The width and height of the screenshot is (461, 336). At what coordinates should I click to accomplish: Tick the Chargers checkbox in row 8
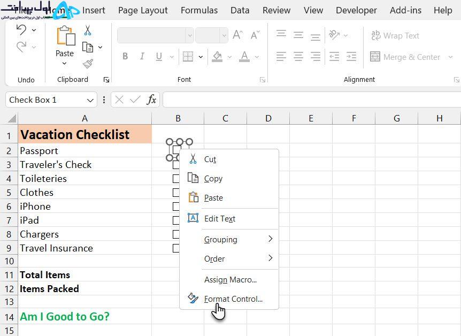176,234
